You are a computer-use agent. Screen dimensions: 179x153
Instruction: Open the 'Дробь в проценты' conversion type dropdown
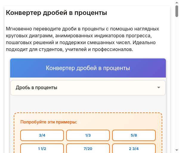point(88,88)
